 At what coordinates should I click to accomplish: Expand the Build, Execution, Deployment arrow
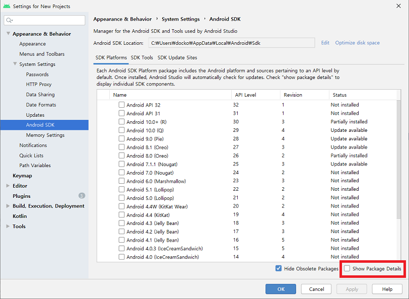(8, 206)
